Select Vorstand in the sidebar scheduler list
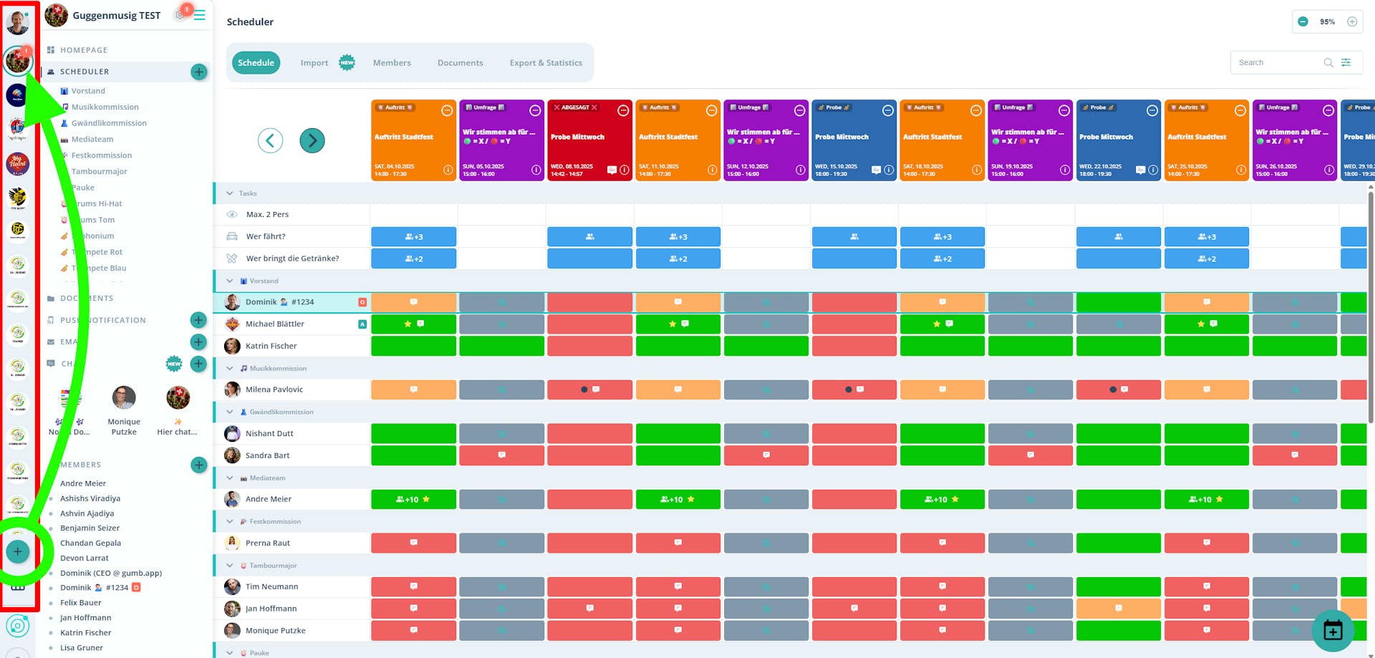Image resolution: width=1375 pixels, height=658 pixels. [x=88, y=91]
